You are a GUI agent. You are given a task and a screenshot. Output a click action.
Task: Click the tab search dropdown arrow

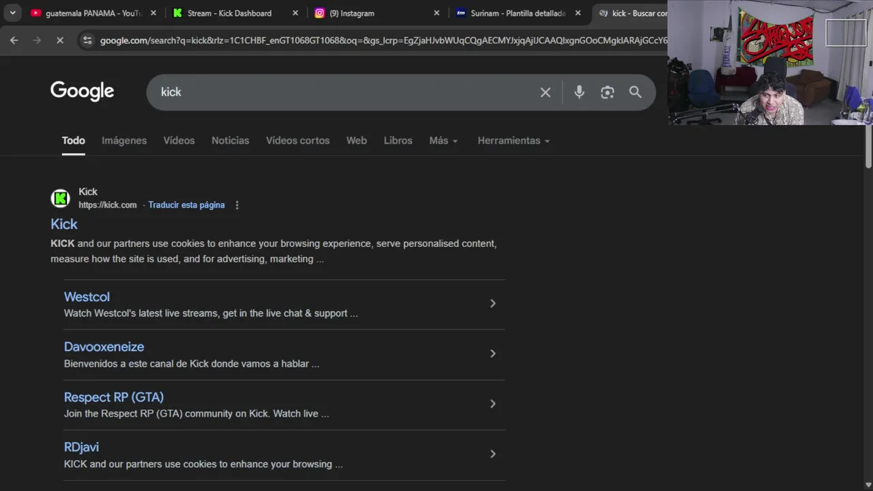click(x=12, y=13)
